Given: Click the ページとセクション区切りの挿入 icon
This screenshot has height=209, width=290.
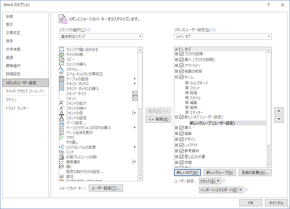Looking at the screenshot, I should (62, 128).
